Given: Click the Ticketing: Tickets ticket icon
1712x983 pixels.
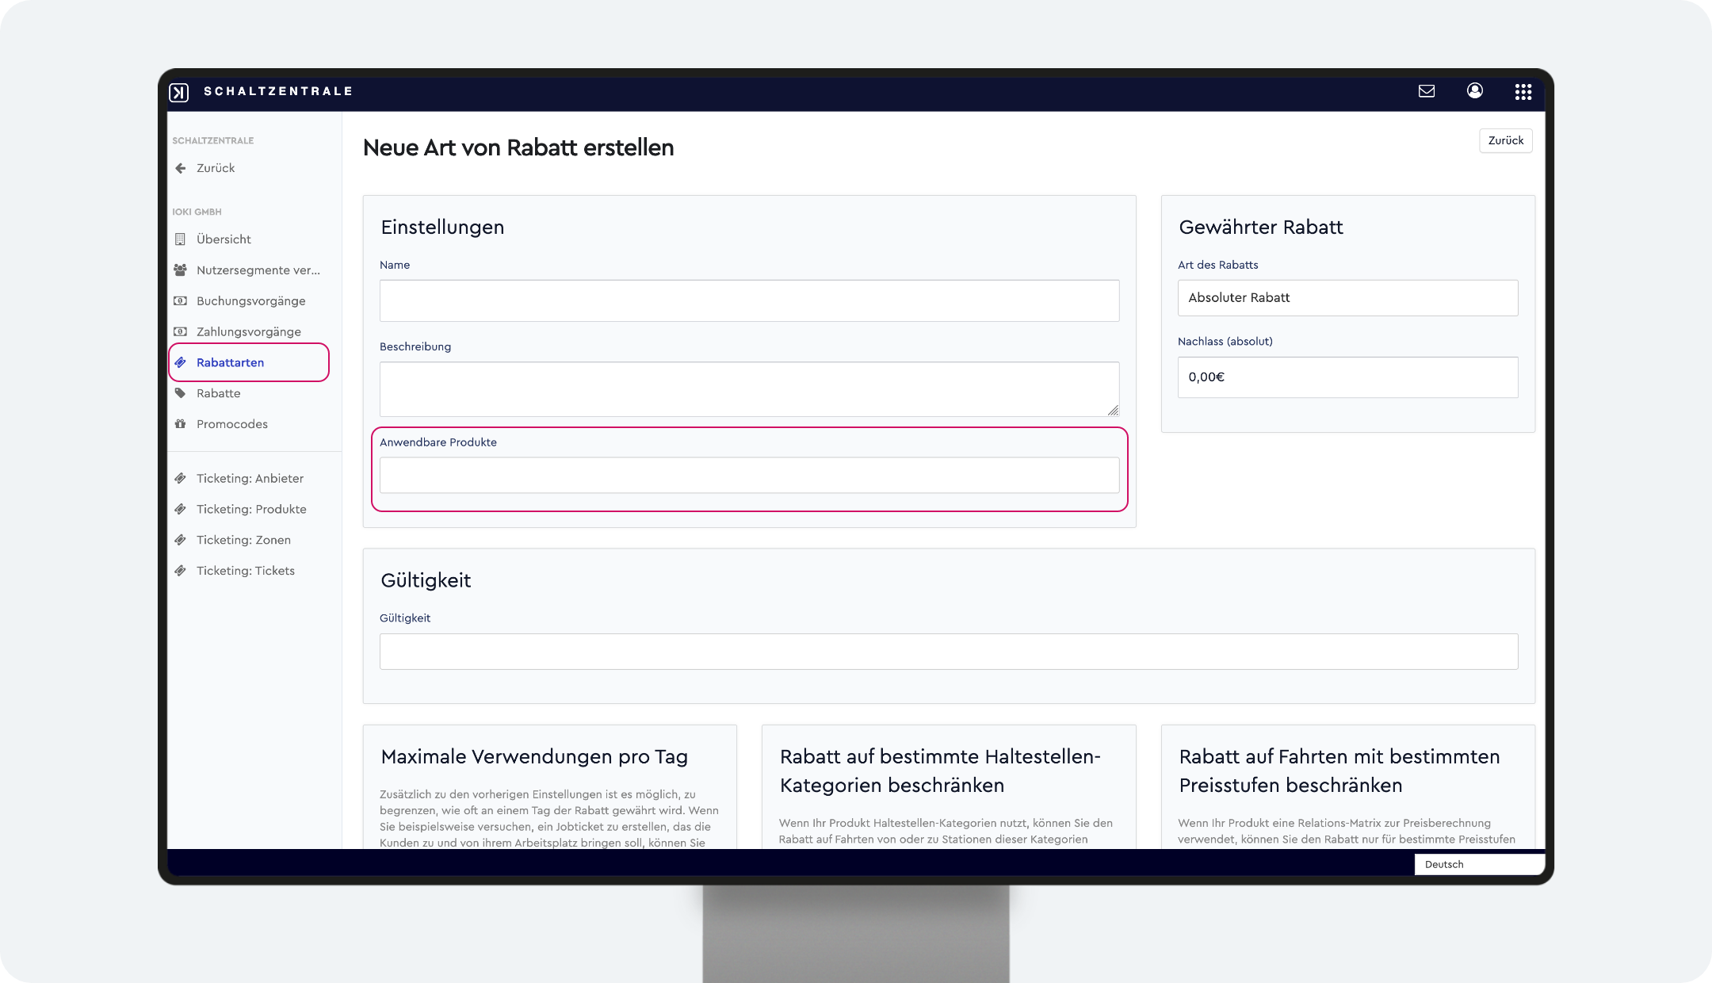Looking at the screenshot, I should (x=180, y=571).
